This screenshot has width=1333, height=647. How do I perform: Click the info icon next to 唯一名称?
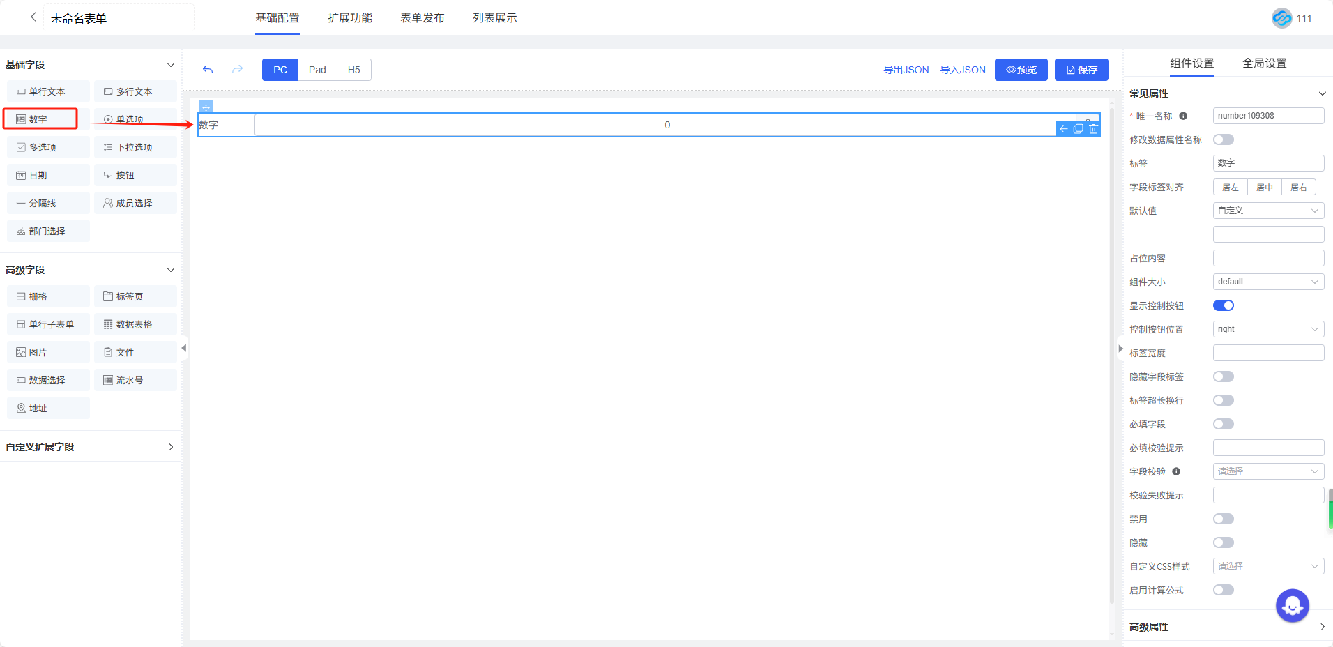1183,116
